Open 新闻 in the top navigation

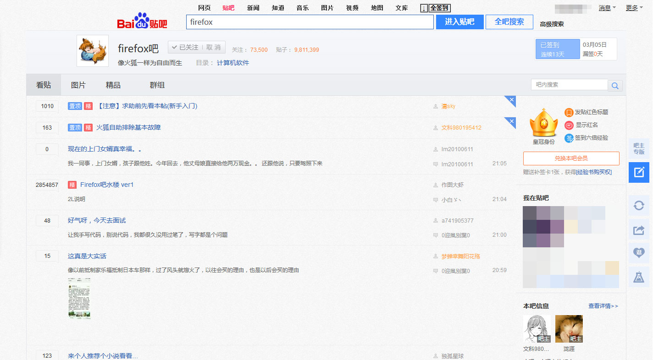[253, 8]
